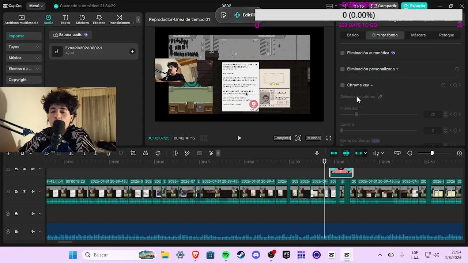Zoom in the timeline
This screenshot has width=468, height=263.
pyautogui.click(x=460, y=153)
